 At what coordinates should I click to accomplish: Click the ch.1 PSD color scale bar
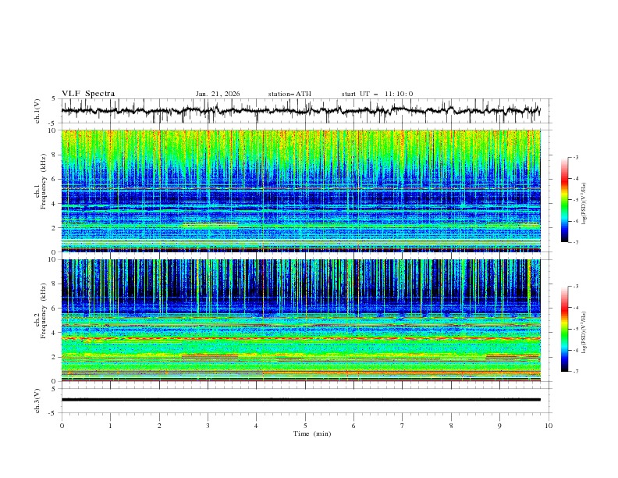(x=564, y=200)
